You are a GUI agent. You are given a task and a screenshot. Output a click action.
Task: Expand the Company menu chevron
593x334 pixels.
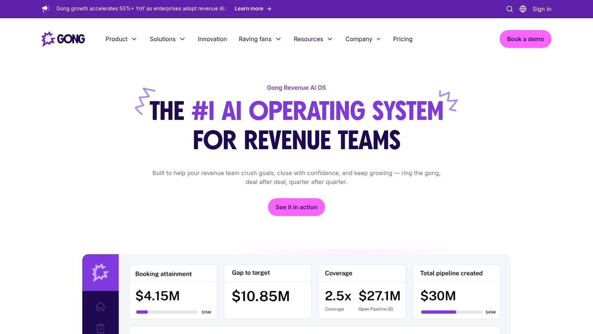tap(378, 39)
